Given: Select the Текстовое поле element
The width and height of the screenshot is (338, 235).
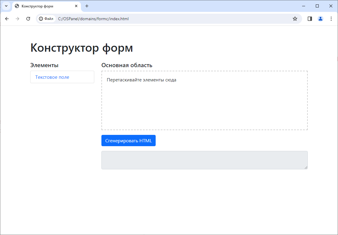Looking at the screenshot, I should [x=62, y=77].
